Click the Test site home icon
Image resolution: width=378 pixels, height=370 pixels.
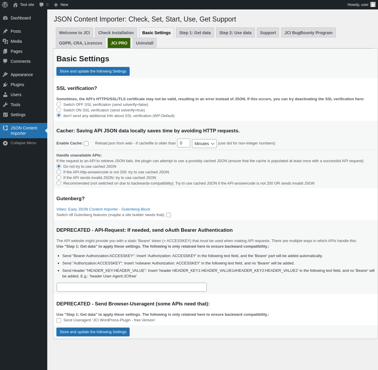click(15, 5)
